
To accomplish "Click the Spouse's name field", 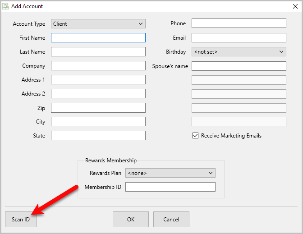I will tap(239, 66).
